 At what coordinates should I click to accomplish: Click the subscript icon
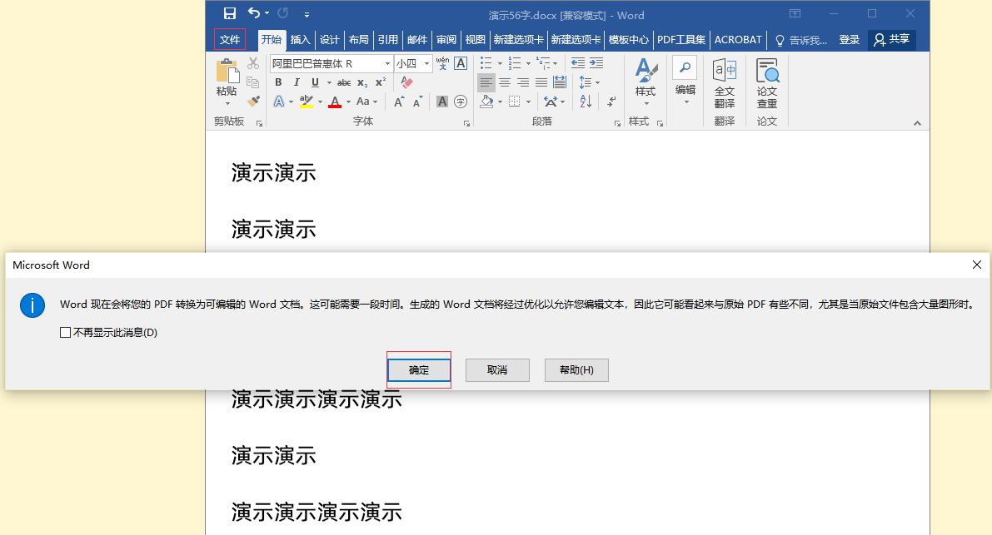pyautogui.click(x=361, y=82)
